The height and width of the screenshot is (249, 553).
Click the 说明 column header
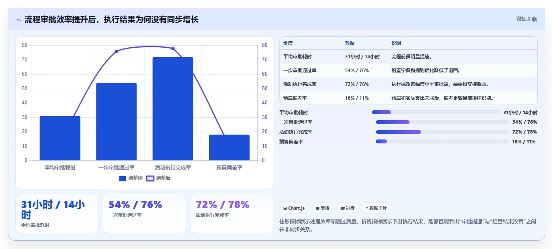click(x=396, y=43)
